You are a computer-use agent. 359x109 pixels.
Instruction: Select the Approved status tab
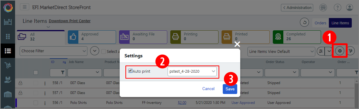[92, 37]
